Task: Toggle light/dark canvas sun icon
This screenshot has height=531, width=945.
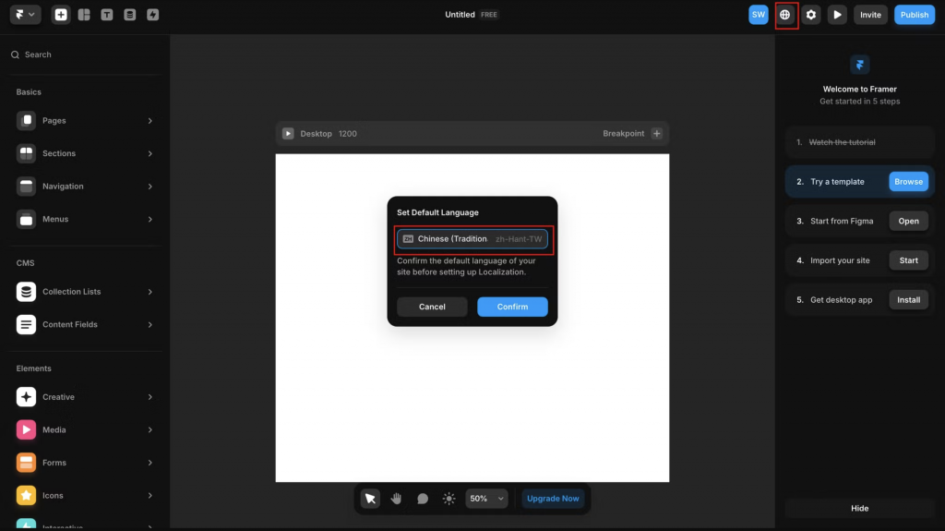Action: pyautogui.click(x=449, y=499)
